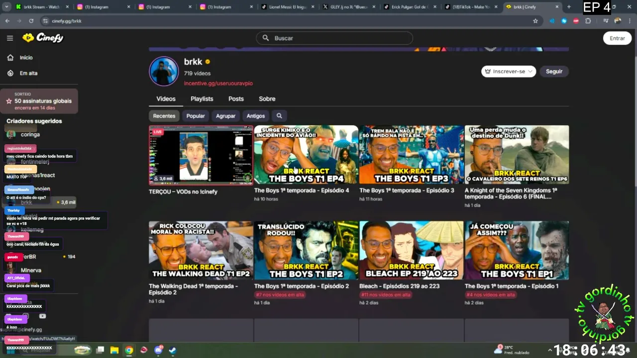Click the Buscar search field
637x358 pixels.
tap(334, 38)
